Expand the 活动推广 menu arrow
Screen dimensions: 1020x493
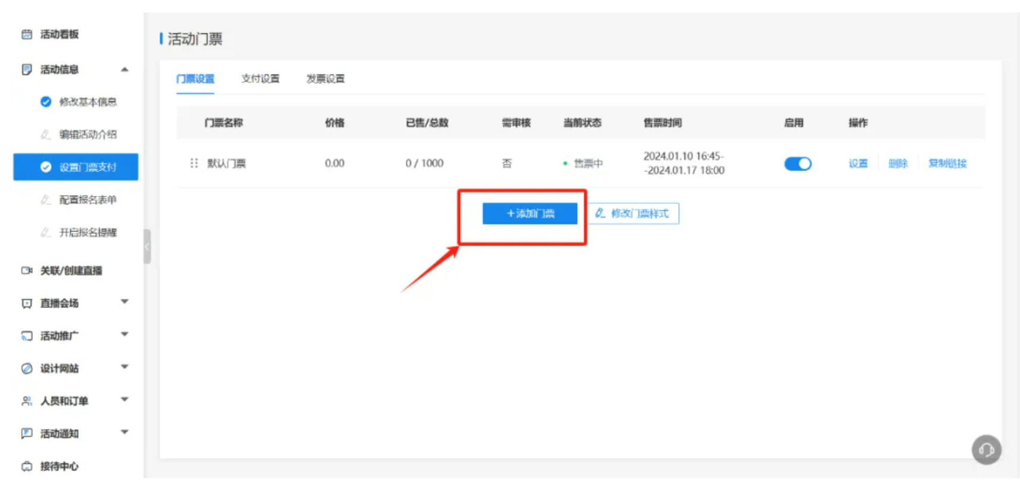click(x=125, y=334)
